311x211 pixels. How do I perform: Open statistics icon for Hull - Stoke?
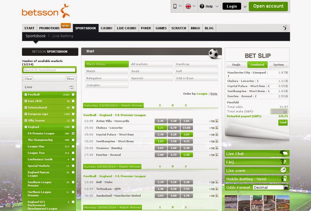click(x=217, y=182)
